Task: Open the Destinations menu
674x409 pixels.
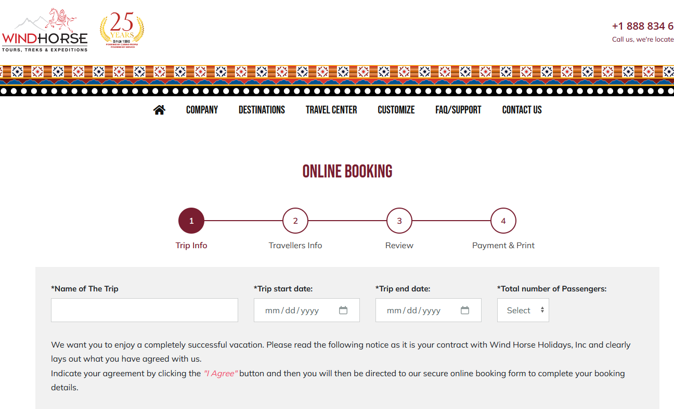Action: tap(262, 110)
